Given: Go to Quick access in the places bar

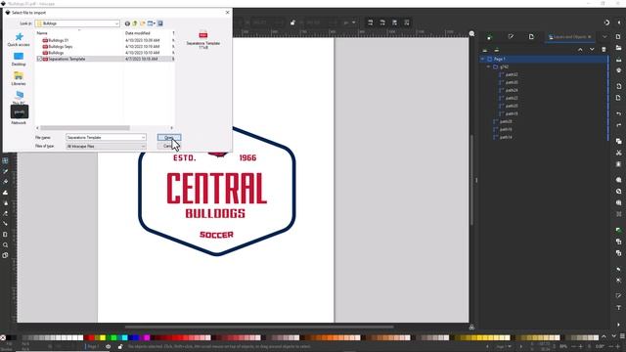Looking at the screenshot, I should tap(19, 40).
